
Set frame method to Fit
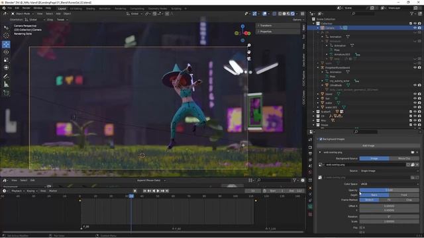389,200
